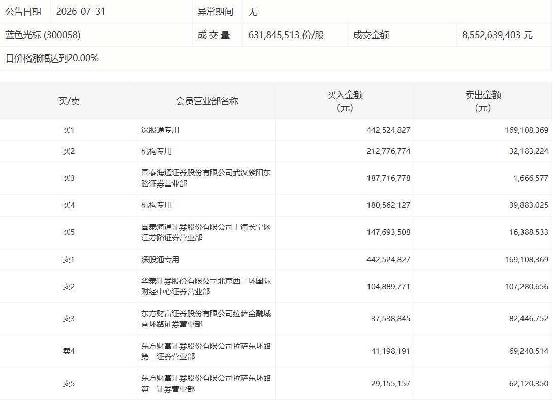Click 国泰海通证券 上海长宁区江苏路证券营业部
Image resolution: width=554 pixels, height=400 pixels.
click(206, 232)
